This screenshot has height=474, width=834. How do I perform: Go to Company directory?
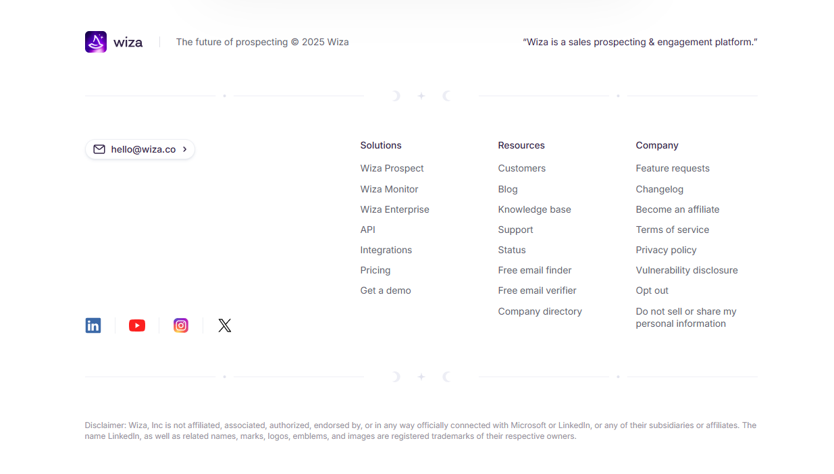coord(540,311)
